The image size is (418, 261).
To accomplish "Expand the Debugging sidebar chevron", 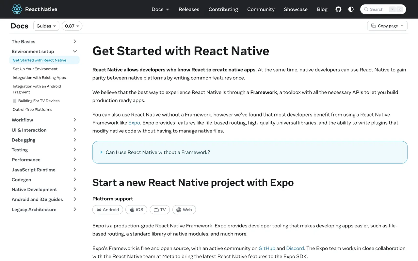I will [75, 140].
